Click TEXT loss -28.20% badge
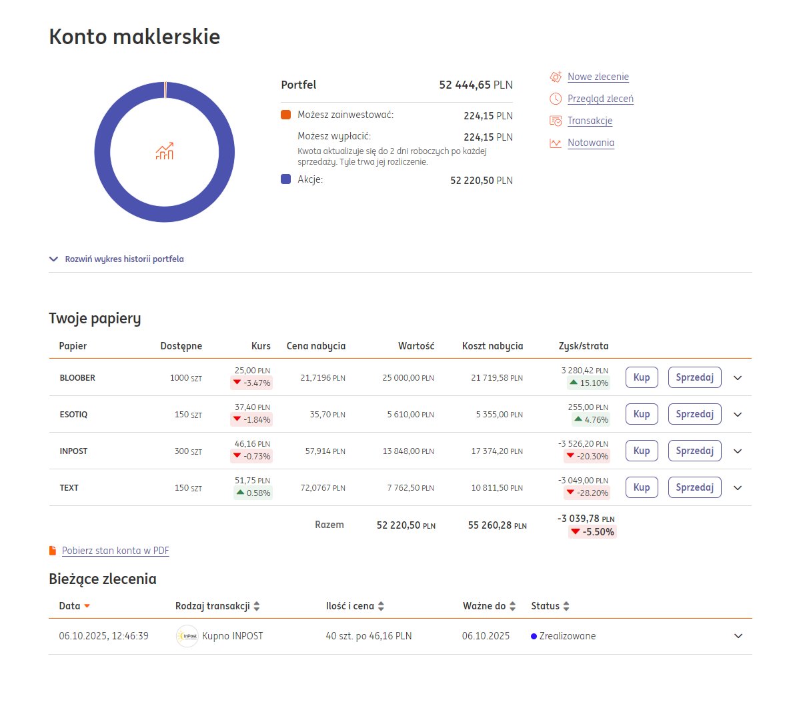 coord(587,493)
